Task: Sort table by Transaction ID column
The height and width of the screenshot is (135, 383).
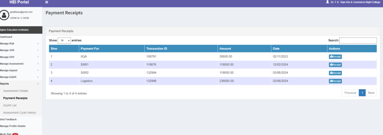Action: pyautogui.click(x=181, y=49)
